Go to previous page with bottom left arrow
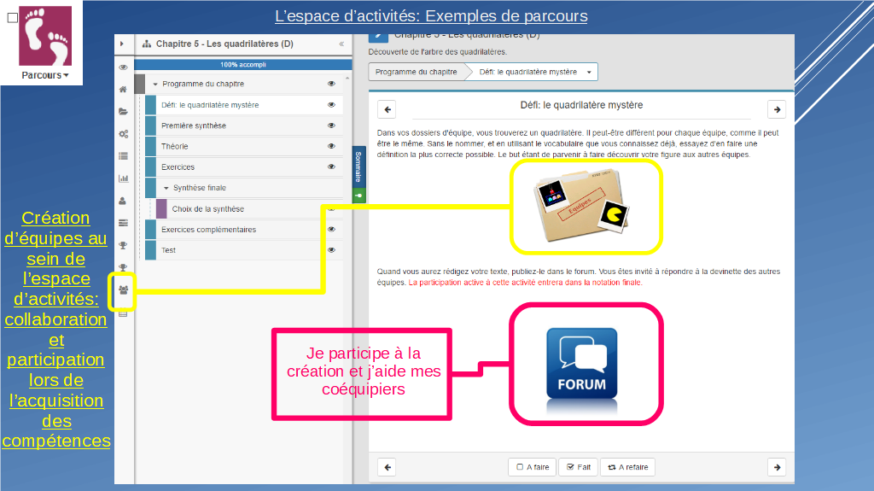Viewport: 874px width, 491px height. [x=387, y=467]
